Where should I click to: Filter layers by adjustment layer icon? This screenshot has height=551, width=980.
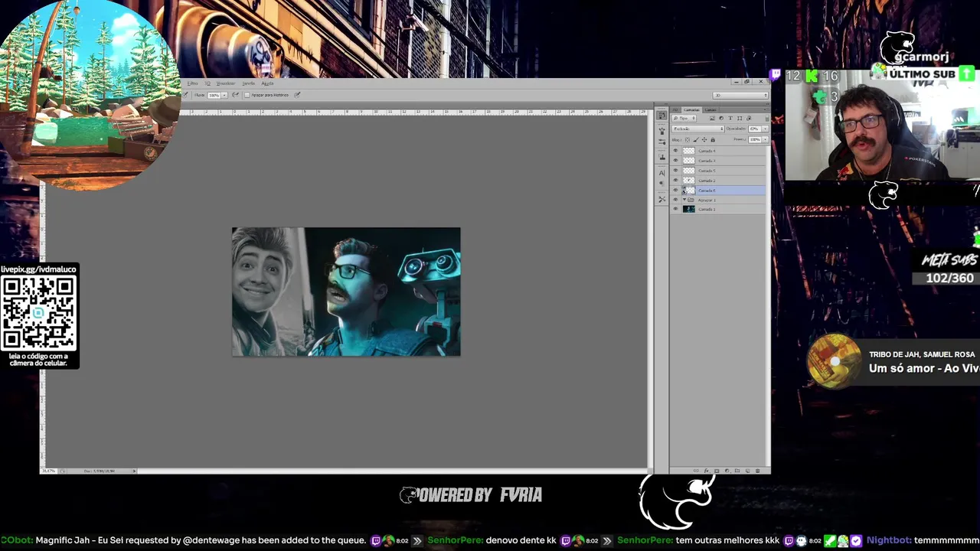point(721,119)
